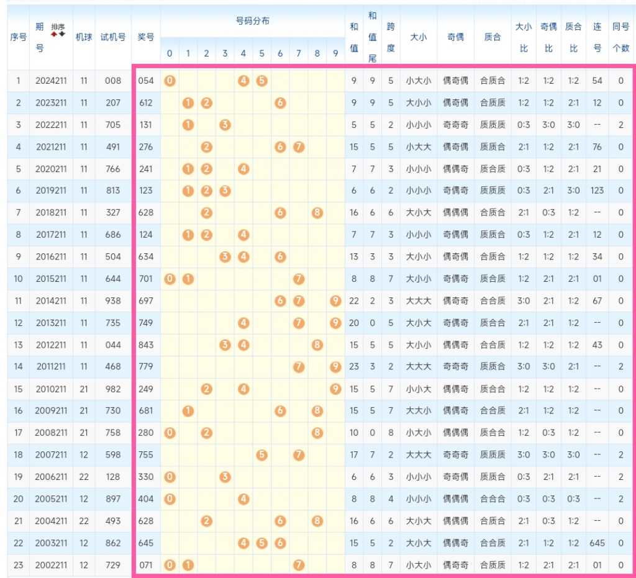Image resolution: width=636 pixels, height=578 pixels.
Task: Select issue number 2012211 cell
Action: point(51,345)
